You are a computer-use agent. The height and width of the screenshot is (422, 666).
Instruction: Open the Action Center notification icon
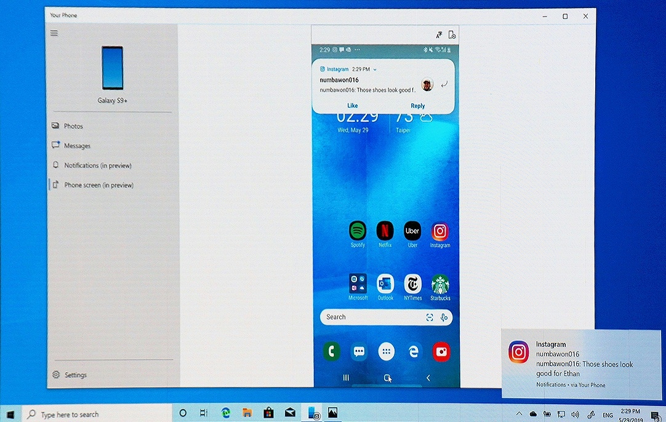coord(656,416)
